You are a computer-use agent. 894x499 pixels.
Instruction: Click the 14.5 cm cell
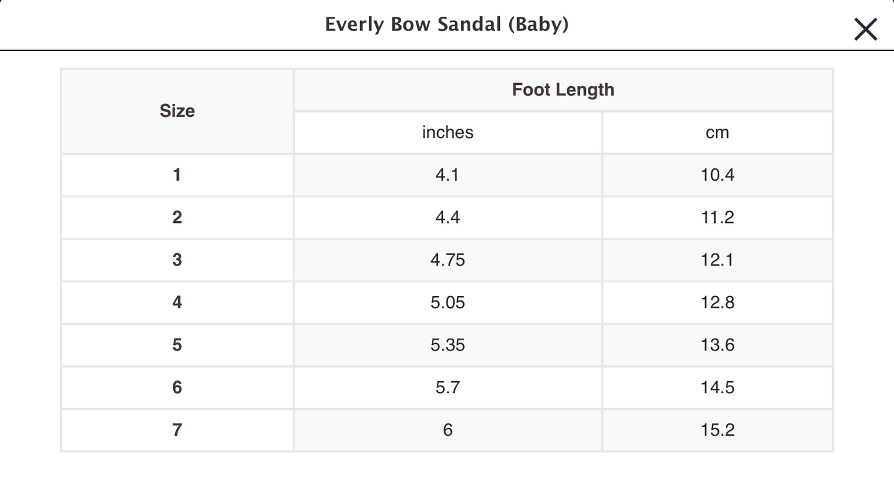click(x=717, y=388)
